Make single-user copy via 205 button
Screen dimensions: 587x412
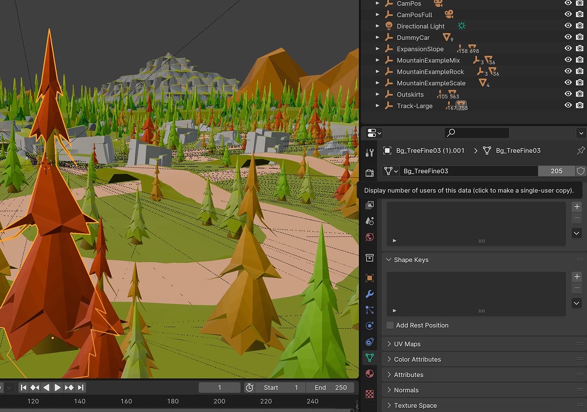pos(556,171)
